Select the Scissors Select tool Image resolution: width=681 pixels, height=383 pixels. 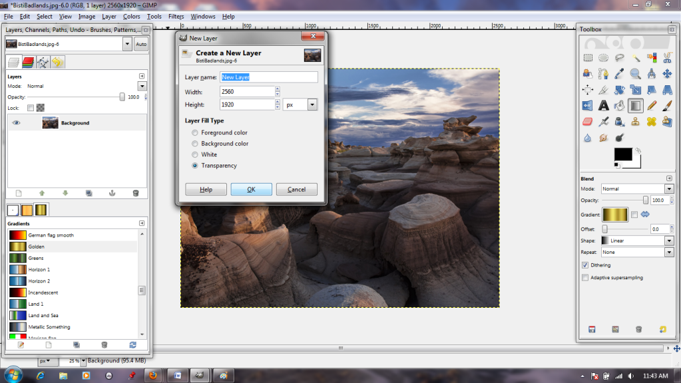(667, 58)
